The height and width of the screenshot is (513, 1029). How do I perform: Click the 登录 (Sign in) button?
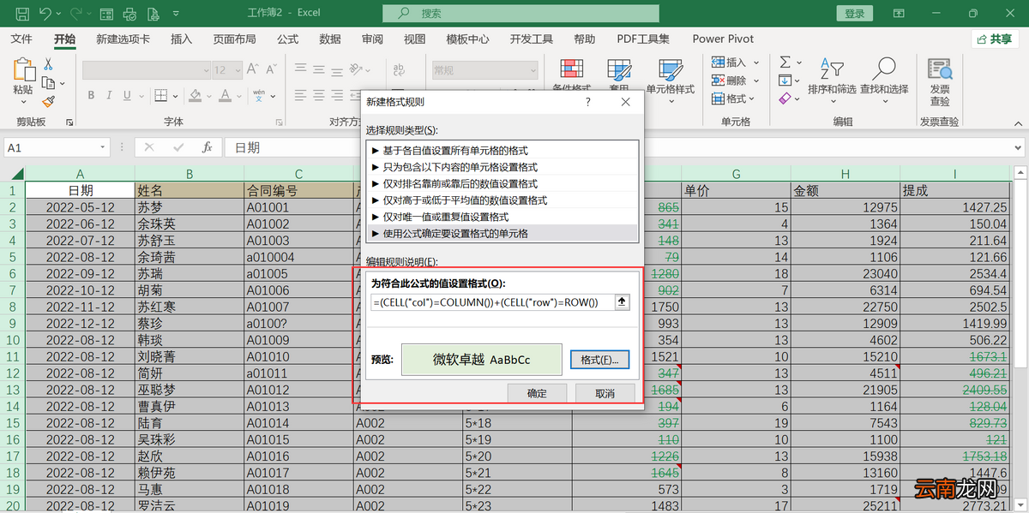(854, 13)
